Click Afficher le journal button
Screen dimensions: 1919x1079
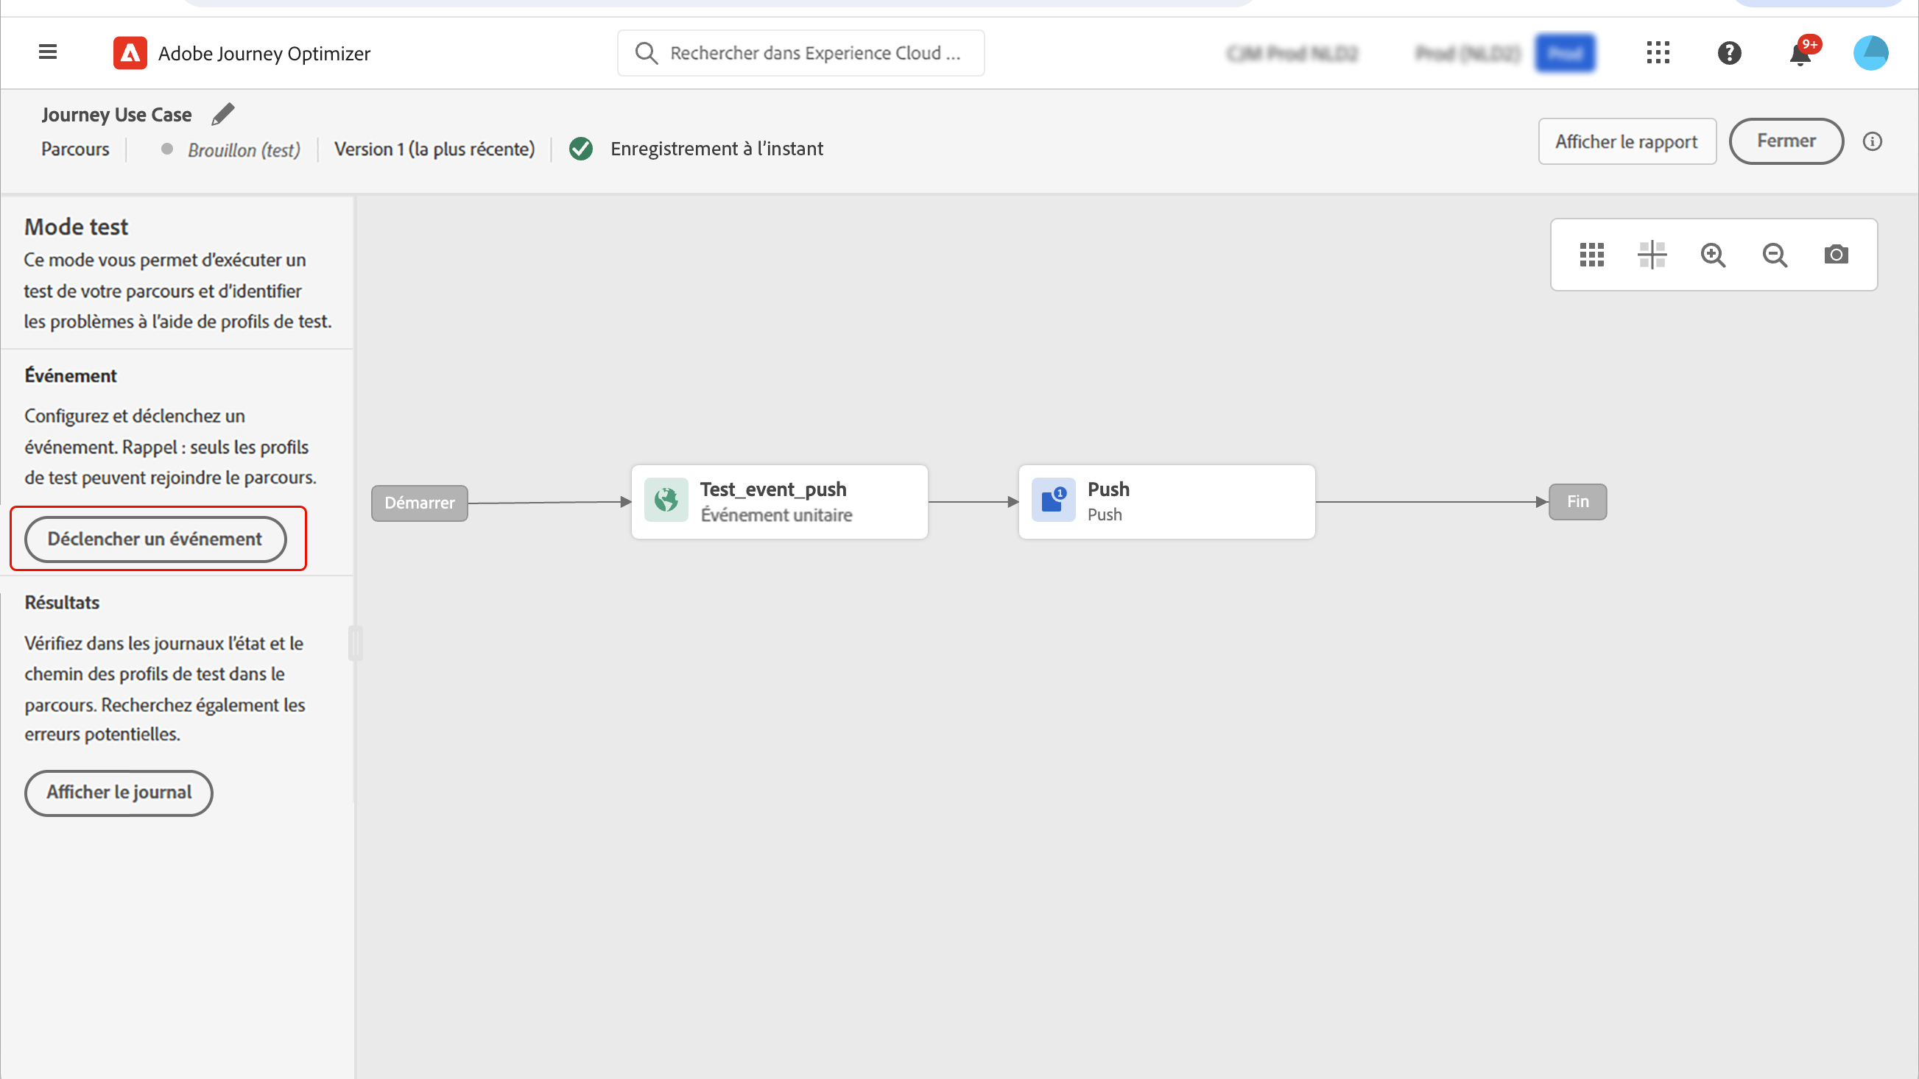click(x=119, y=792)
